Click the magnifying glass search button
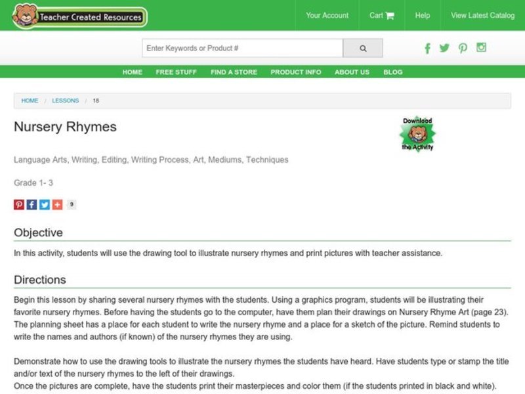The height and width of the screenshot is (394, 525). (362, 48)
